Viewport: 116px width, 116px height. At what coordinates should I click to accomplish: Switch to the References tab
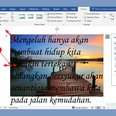click(34, 9)
